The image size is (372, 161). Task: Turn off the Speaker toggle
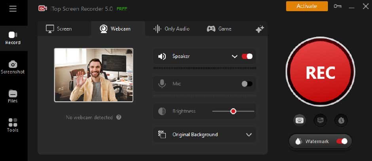point(247,57)
